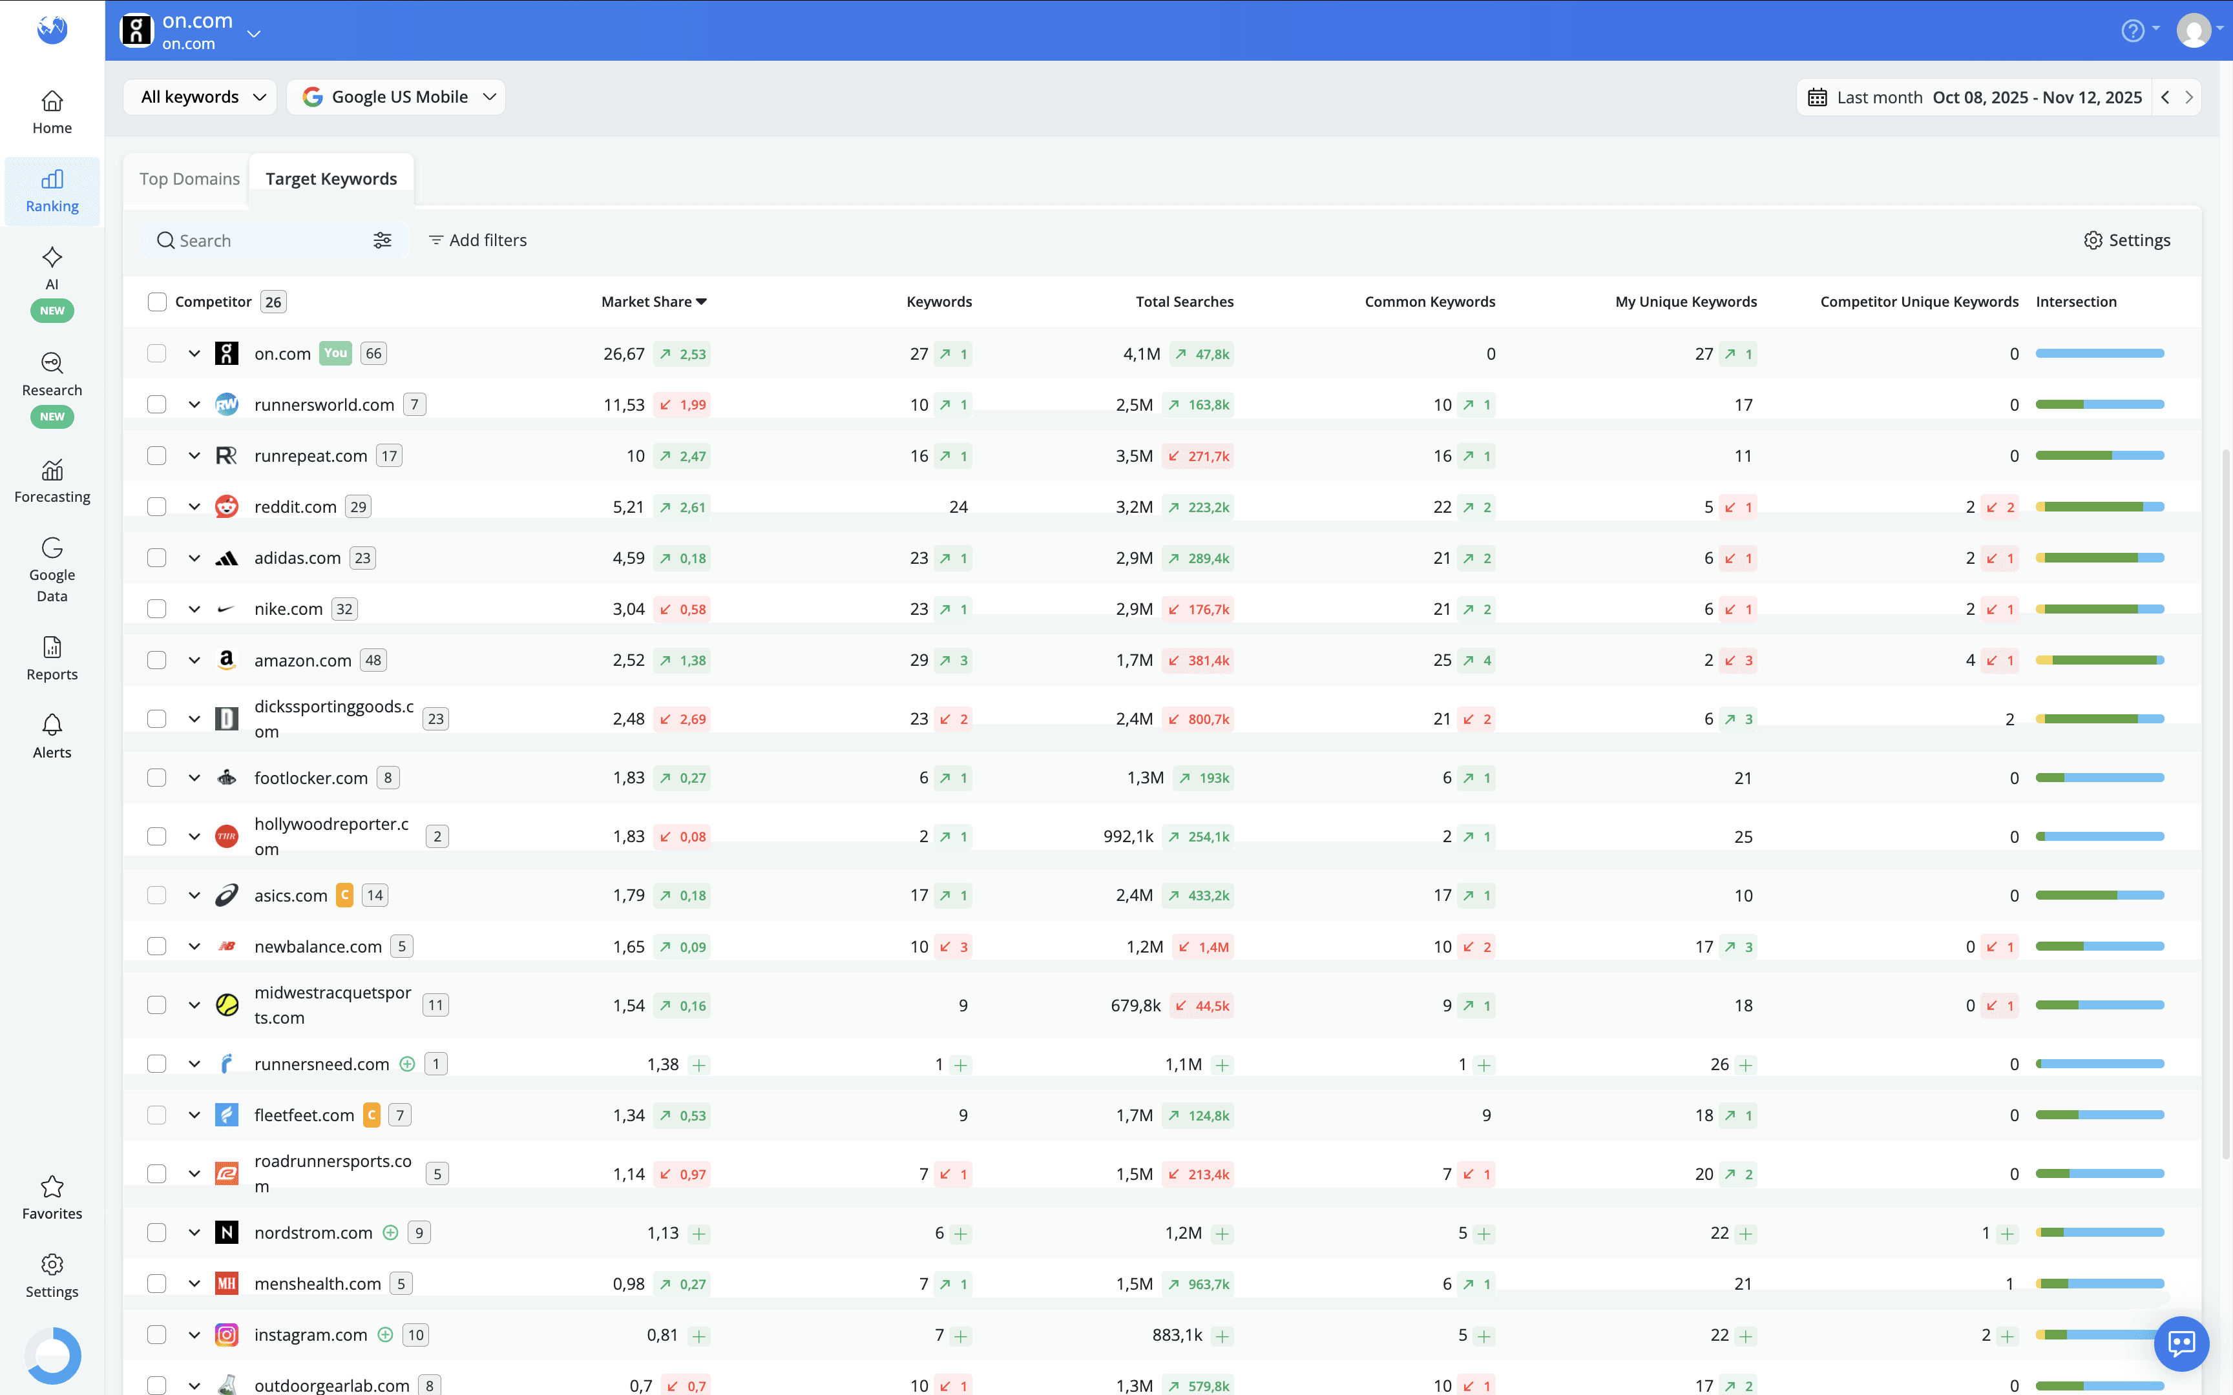Add runnersneed.com as competitor plus icon
Screen dimensions: 2233x1395
pos(407,1064)
